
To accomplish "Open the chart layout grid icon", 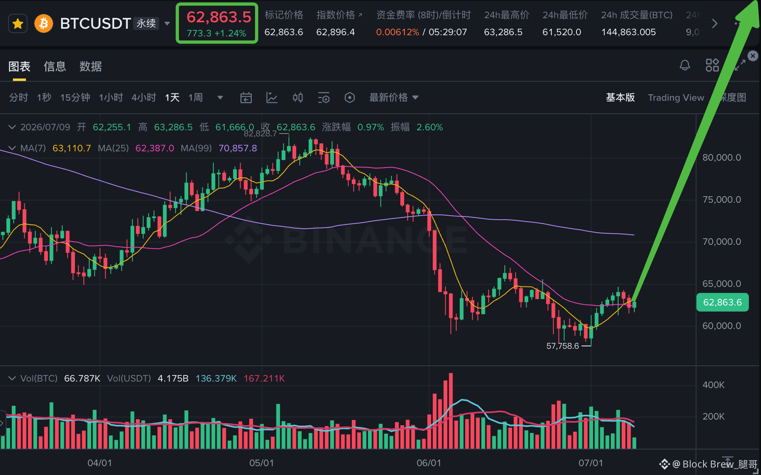I will (712, 65).
